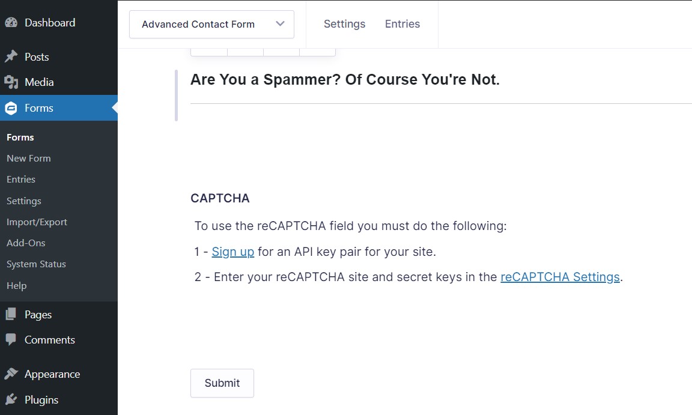This screenshot has height=415, width=692.
Task: Click the Plugins icon
Action: click(11, 399)
